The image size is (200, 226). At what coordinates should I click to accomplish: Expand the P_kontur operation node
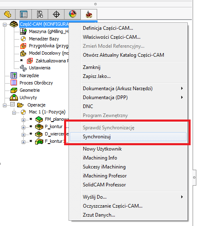click(23, 127)
